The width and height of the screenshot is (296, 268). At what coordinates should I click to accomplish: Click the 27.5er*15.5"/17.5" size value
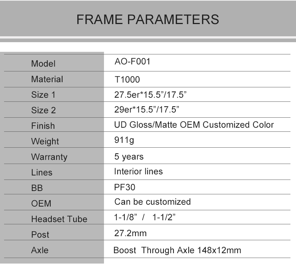[x=150, y=94]
